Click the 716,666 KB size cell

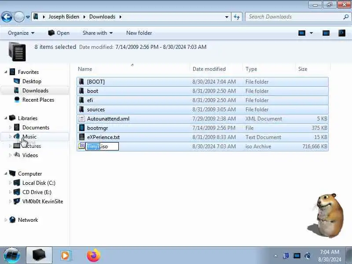[x=315, y=147]
